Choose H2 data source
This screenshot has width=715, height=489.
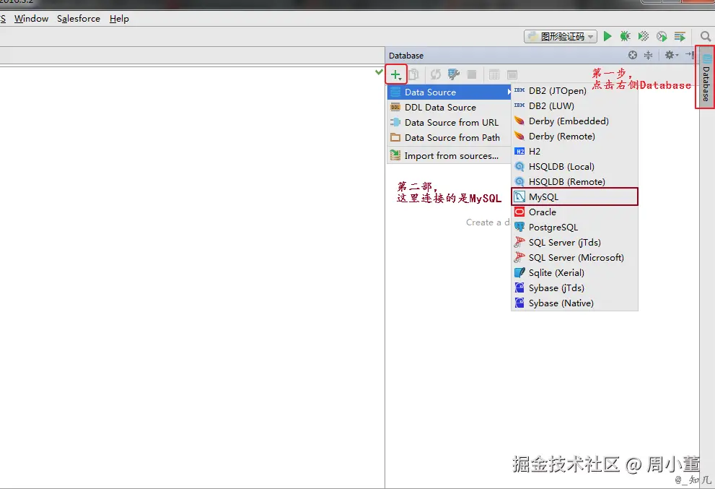point(574,151)
